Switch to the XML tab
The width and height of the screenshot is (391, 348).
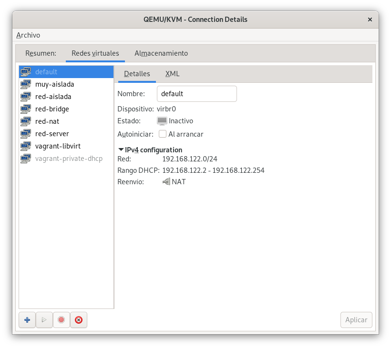(x=172, y=74)
